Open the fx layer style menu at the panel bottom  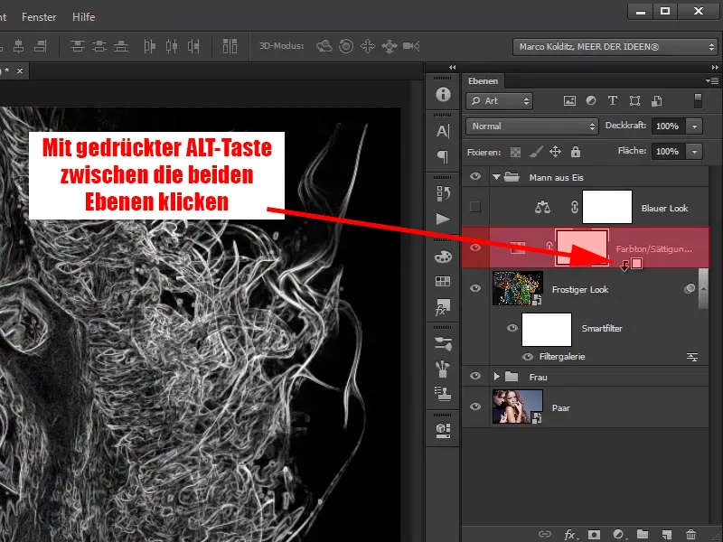pos(570,535)
